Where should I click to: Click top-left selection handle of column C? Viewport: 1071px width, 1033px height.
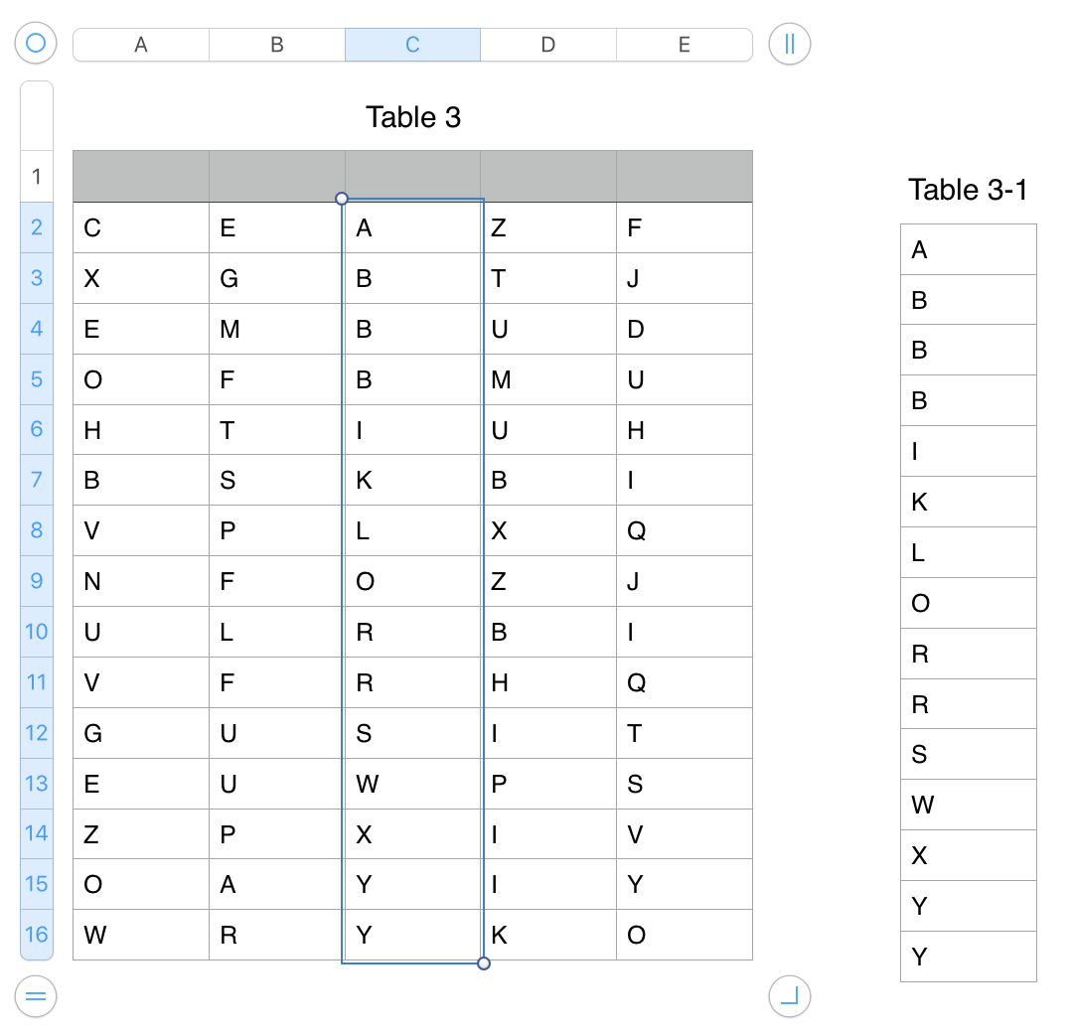[343, 199]
